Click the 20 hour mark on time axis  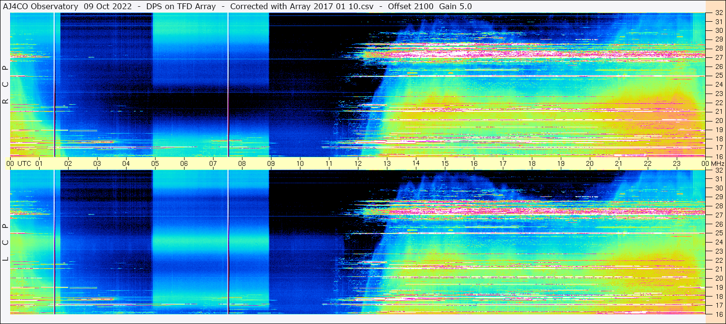click(x=590, y=163)
